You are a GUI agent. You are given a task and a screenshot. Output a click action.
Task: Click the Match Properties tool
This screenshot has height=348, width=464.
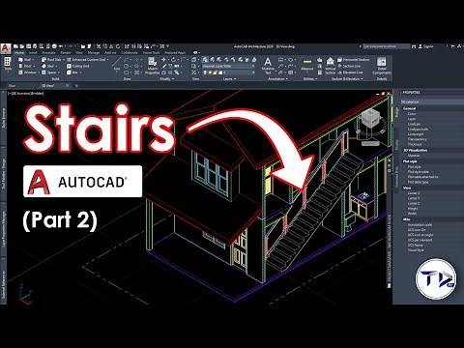coord(153,66)
